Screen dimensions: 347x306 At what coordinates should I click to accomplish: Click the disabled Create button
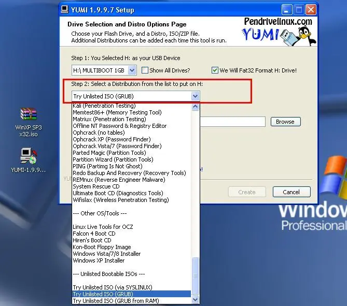pyautogui.click(x=247, y=192)
